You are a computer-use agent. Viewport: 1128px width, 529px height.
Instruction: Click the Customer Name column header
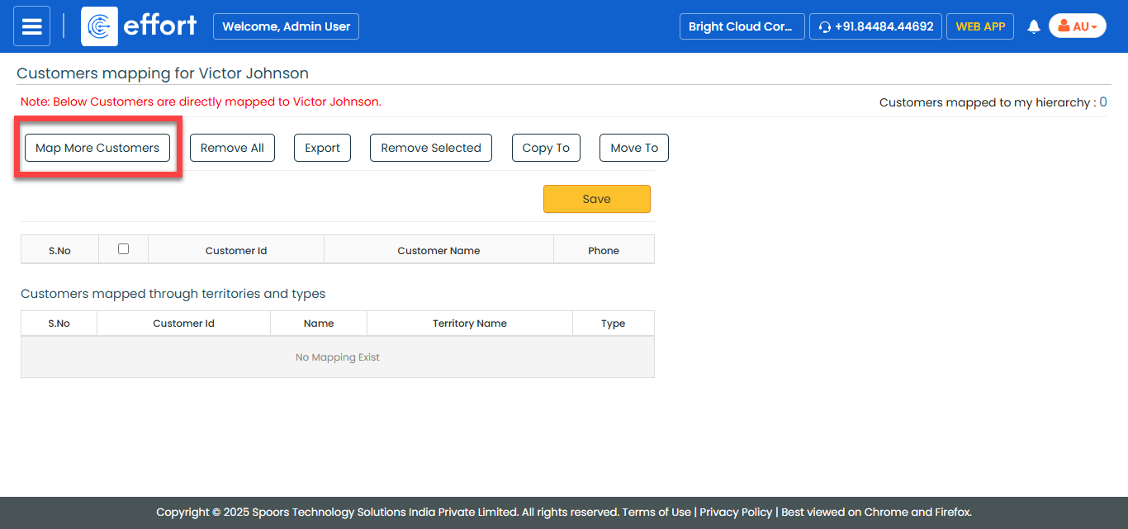pos(438,250)
